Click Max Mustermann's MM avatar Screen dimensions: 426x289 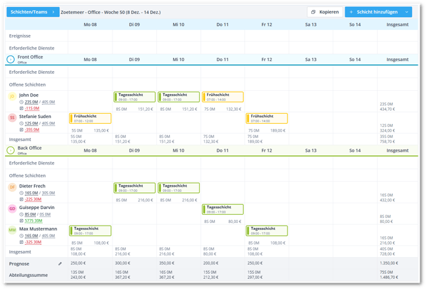(x=11, y=231)
